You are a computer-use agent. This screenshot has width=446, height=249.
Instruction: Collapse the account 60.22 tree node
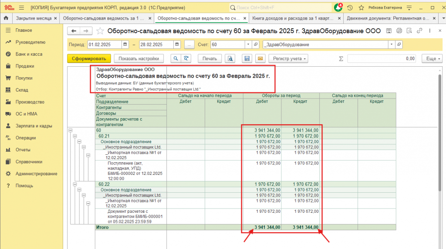pos(75,184)
